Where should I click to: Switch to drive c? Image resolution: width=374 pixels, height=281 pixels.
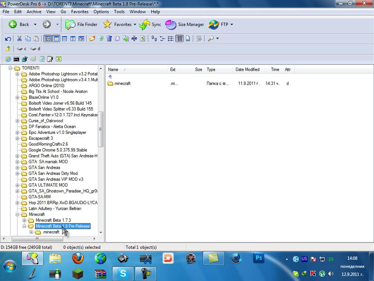[x=21, y=49]
